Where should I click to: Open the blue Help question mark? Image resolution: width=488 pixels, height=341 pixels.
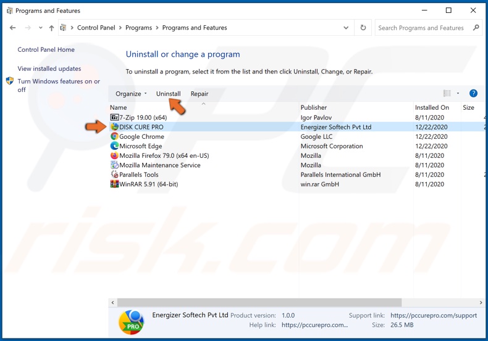point(473,93)
